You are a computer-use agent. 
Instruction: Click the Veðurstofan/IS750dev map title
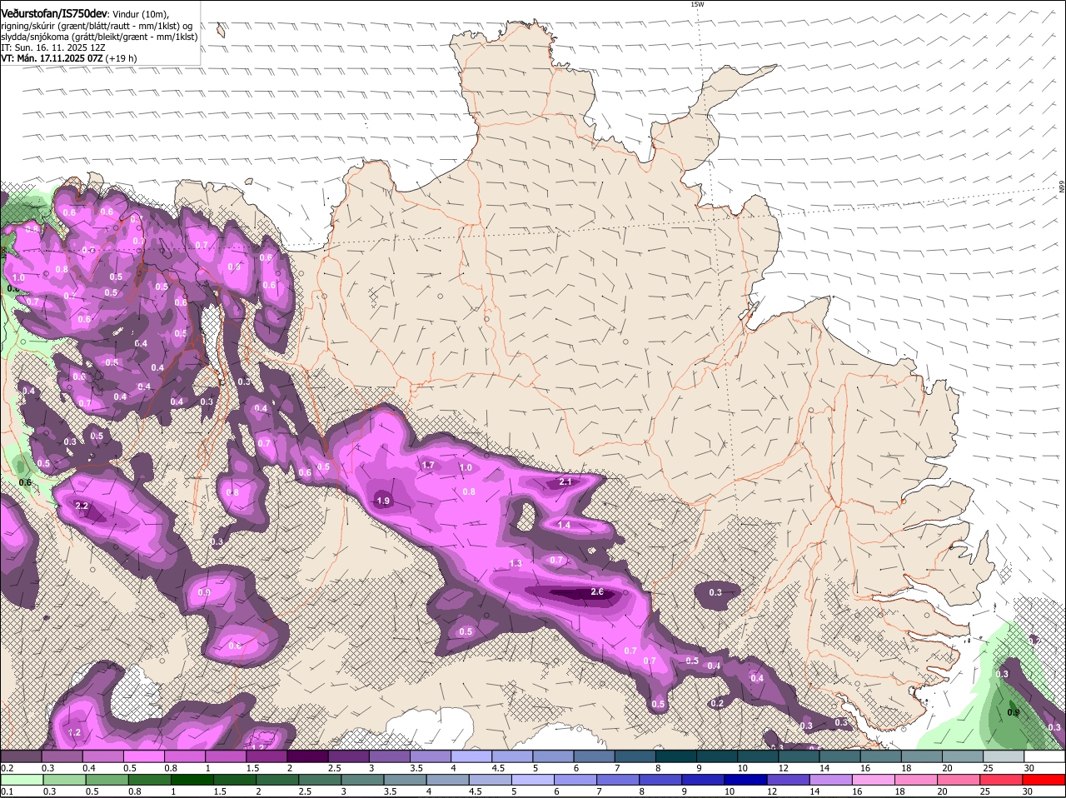tap(54, 13)
